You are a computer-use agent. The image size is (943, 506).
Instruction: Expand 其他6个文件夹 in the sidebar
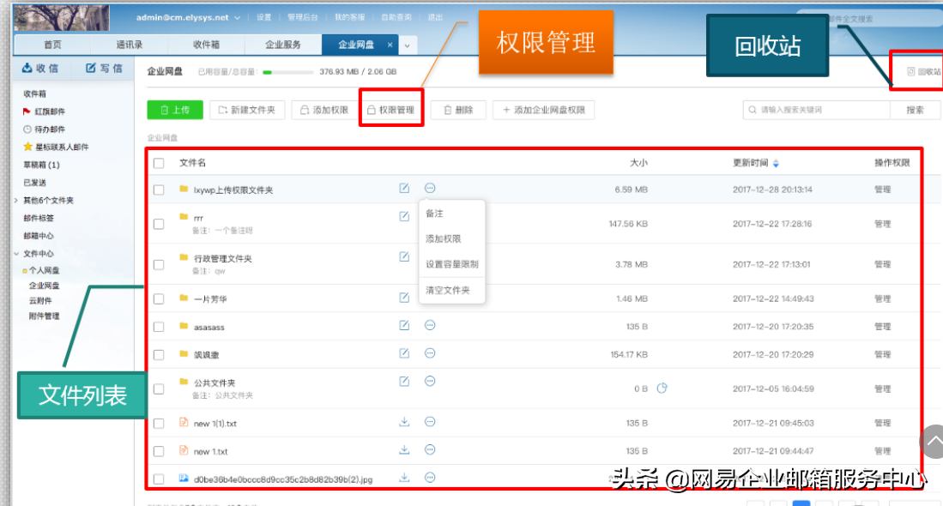tap(45, 200)
